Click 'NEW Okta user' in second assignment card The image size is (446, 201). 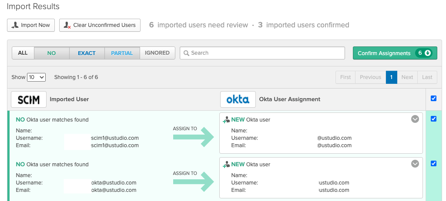[x=251, y=165]
